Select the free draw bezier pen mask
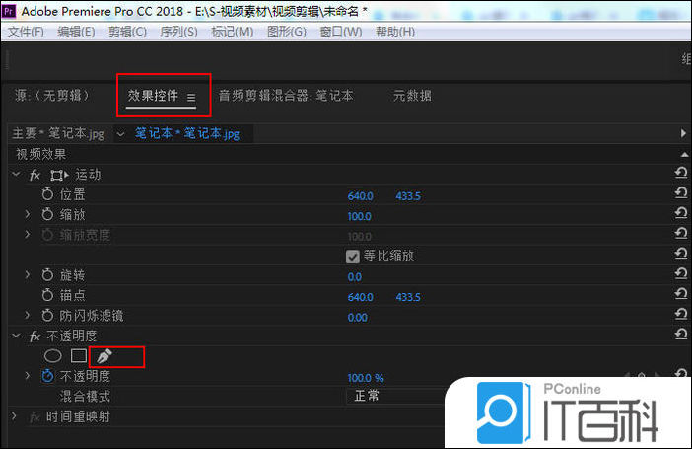The width and height of the screenshot is (692, 449). (x=104, y=356)
